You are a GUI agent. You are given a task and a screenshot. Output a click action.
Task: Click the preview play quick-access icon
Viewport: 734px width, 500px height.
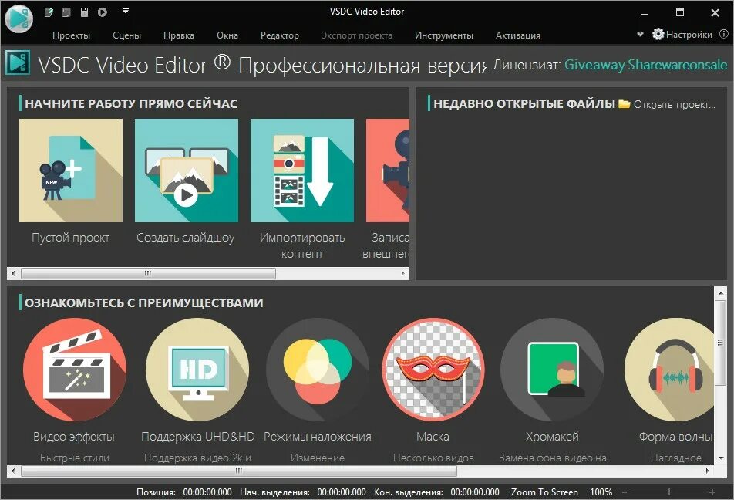tap(103, 12)
